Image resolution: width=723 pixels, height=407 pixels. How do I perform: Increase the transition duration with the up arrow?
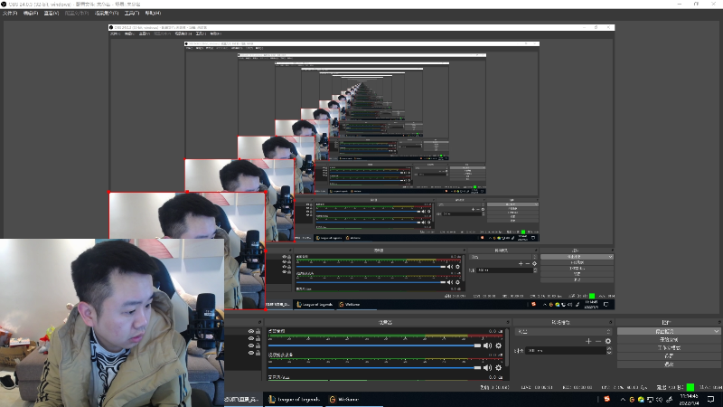point(609,349)
